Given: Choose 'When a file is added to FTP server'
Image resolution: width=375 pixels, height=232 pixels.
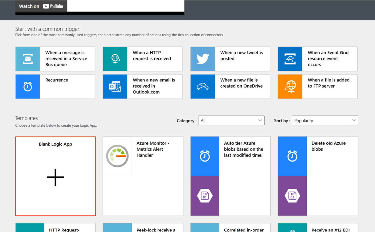Looking at the screenshot, I should click(329, 83).
